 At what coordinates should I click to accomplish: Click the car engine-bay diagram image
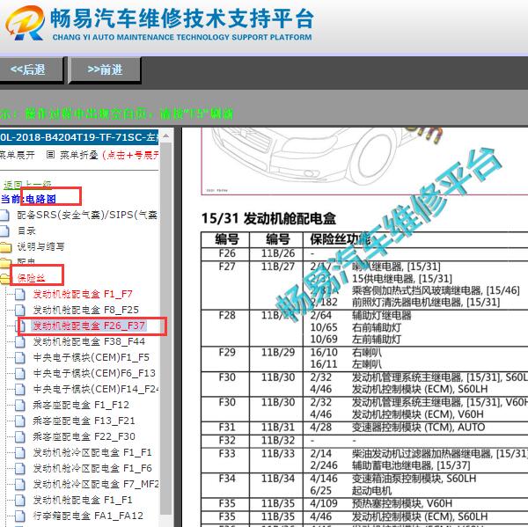[364, 161]
